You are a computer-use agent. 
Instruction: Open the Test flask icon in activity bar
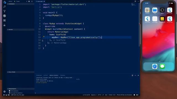4,25
